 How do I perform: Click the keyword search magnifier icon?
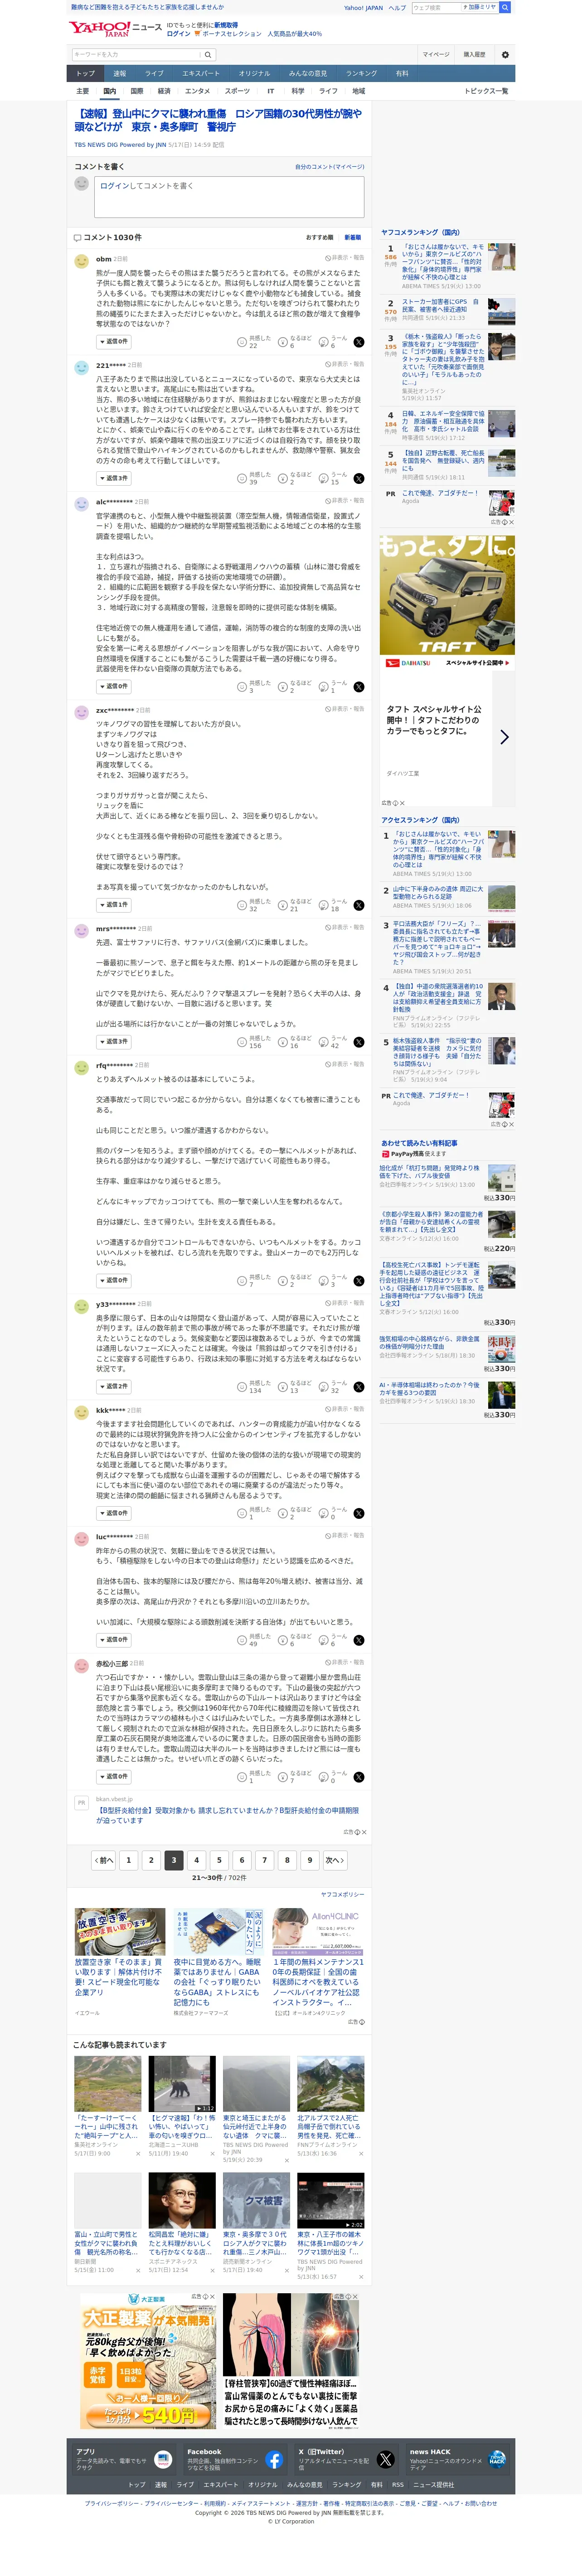tap(207, 55)
